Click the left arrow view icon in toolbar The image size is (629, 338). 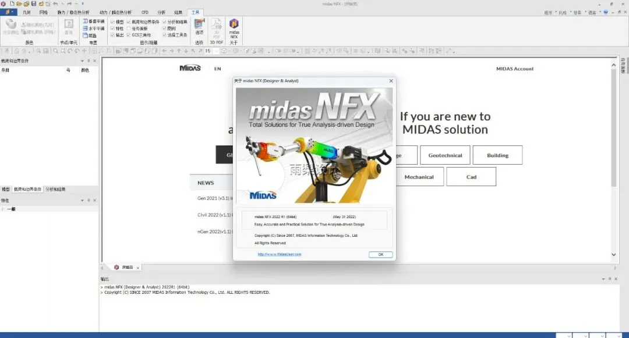pyautogui.click(x=164, y=51)
